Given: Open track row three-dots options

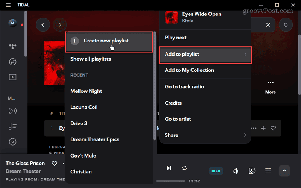Looking at the screenshot, I should pyautogui.click(x=254, y=128).
